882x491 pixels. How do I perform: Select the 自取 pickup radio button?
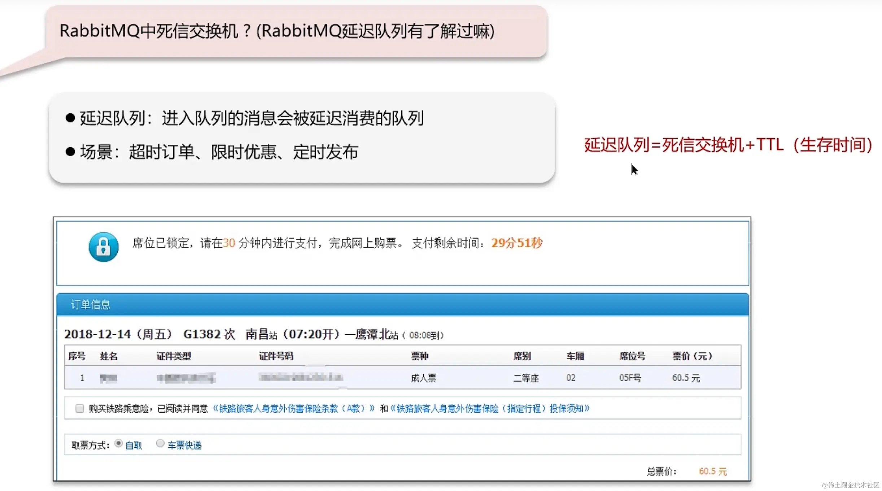(x=118, y=443)
